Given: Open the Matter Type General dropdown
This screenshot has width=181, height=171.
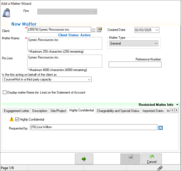Looking at the screenshot, I should point(134,43).
